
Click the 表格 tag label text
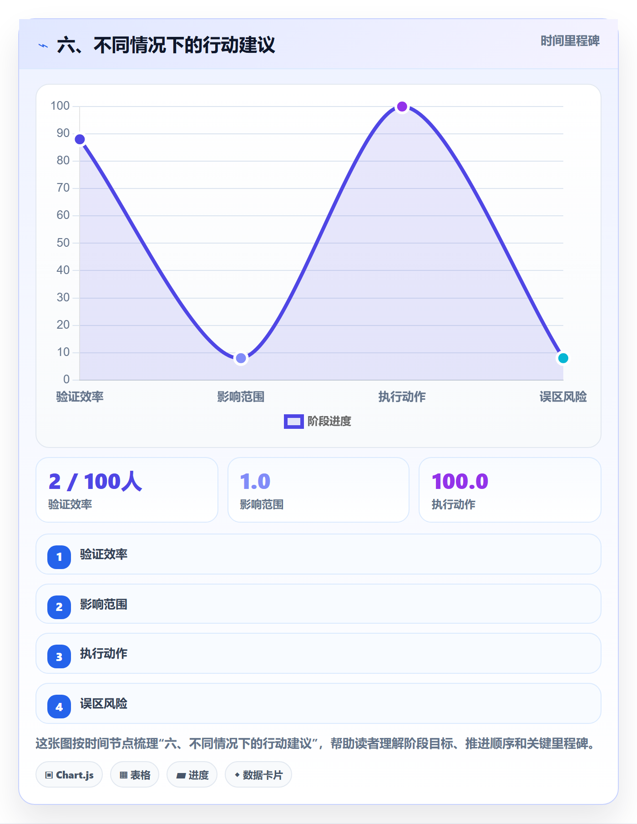pyautogui.click(x=141, y=775)
